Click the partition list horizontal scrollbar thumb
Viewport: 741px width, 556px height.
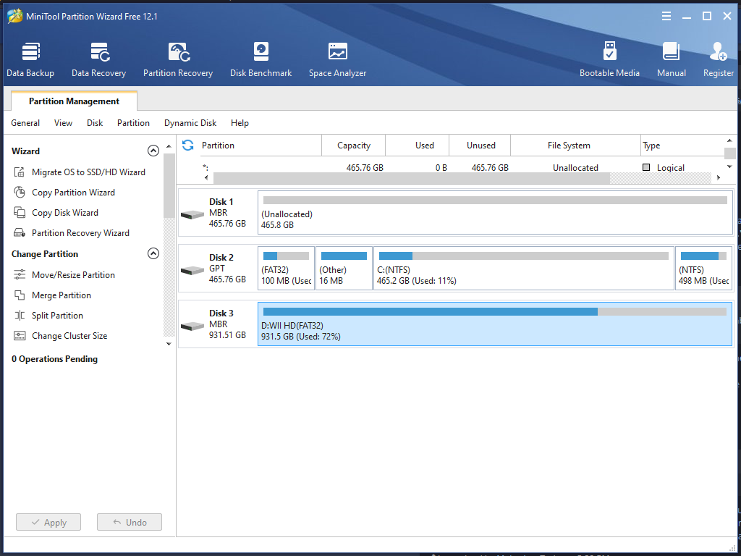pos(411,178)
